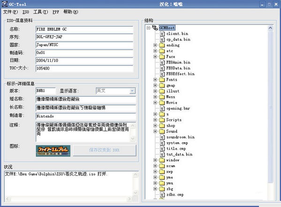Select the zbg tree row
The image size is (281, 207).
169,189
